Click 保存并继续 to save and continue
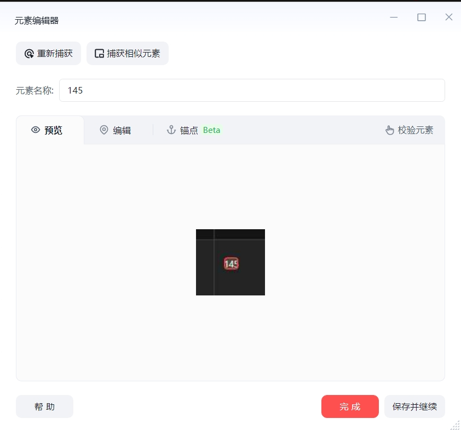 pyautogui.click(x=414, y=406)
